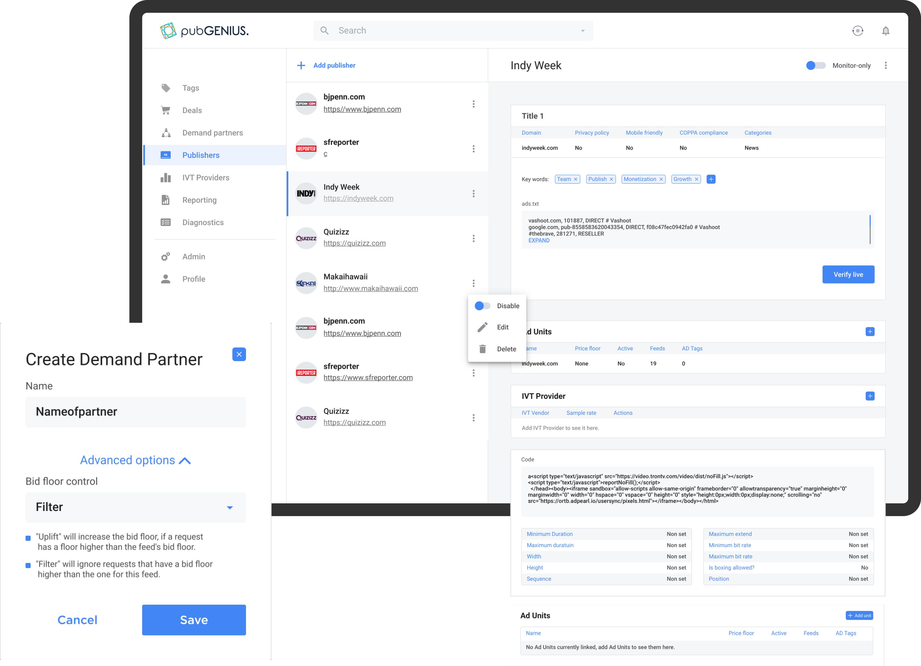Open https://www.sfreporter.com link

pyautogui.click(x=368, y=378)
